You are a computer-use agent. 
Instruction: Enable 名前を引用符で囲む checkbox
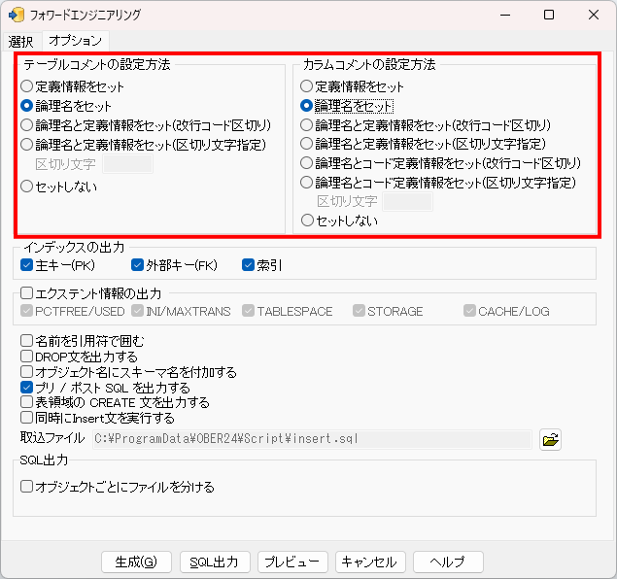[26, 340]
